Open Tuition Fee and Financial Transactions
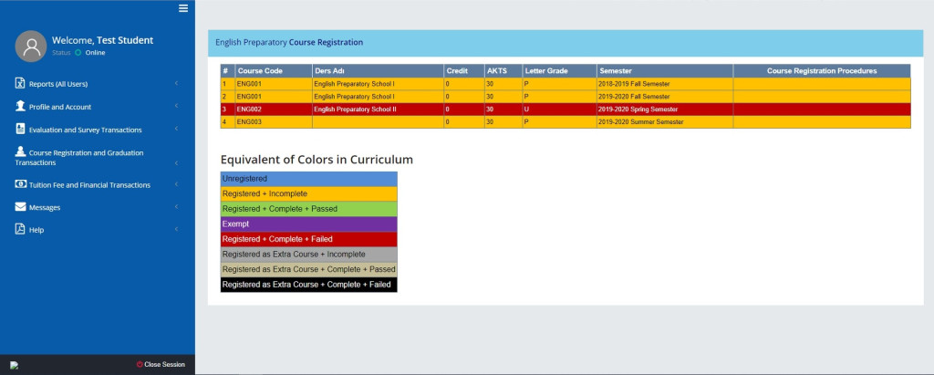The height and width of the screenshot is (375, 934). (89, 184)
